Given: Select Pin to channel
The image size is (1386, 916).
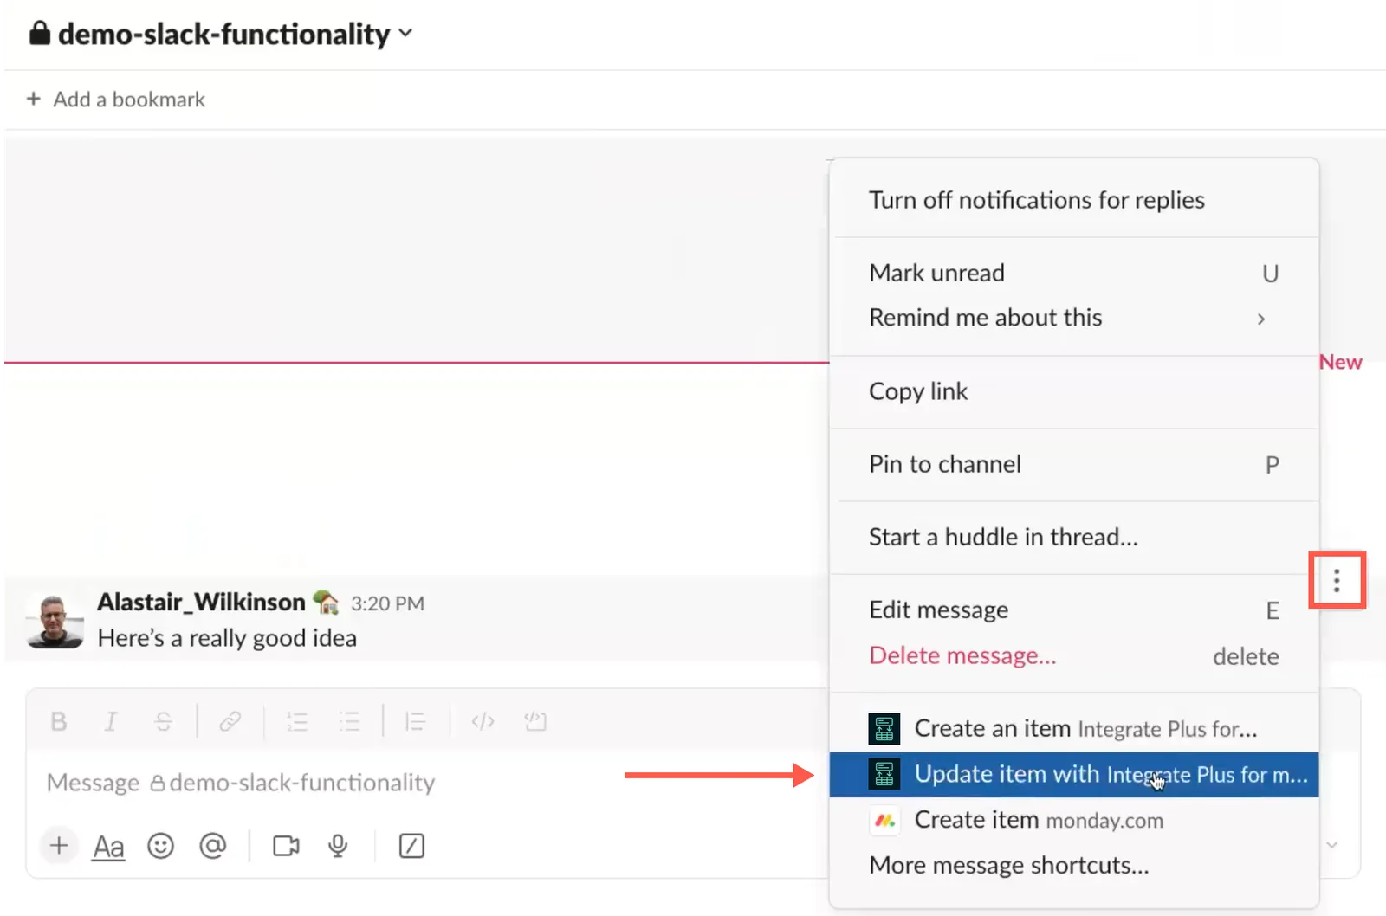Looking at the screenshot, I should tap(1074, 464).
